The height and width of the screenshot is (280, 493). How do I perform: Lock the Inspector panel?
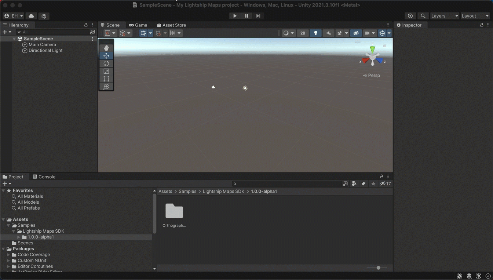[x=482, y=25]
